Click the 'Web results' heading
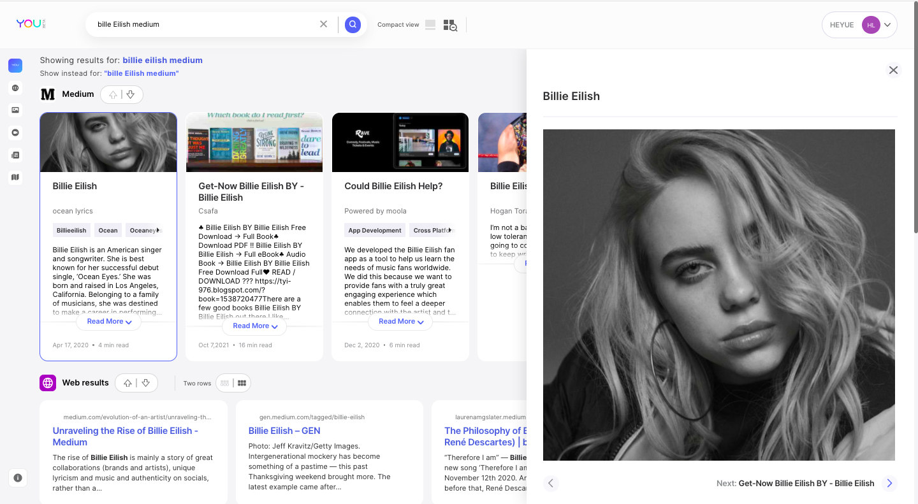 (85, 383)
